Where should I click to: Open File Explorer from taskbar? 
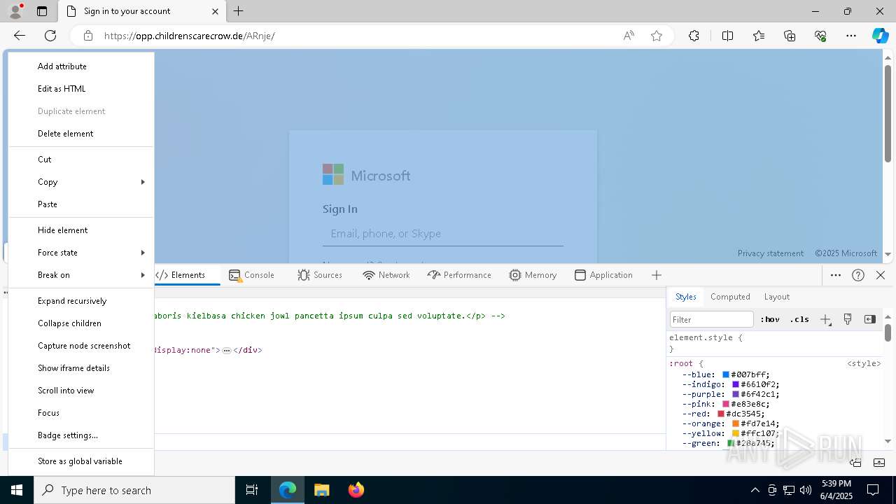pyautogui.click(x=321, y=490)
